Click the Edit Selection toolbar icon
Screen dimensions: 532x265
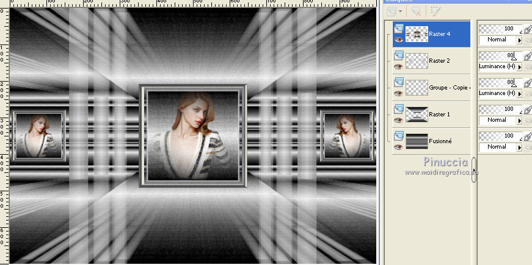pyautogui.click(x=435, y=11)
